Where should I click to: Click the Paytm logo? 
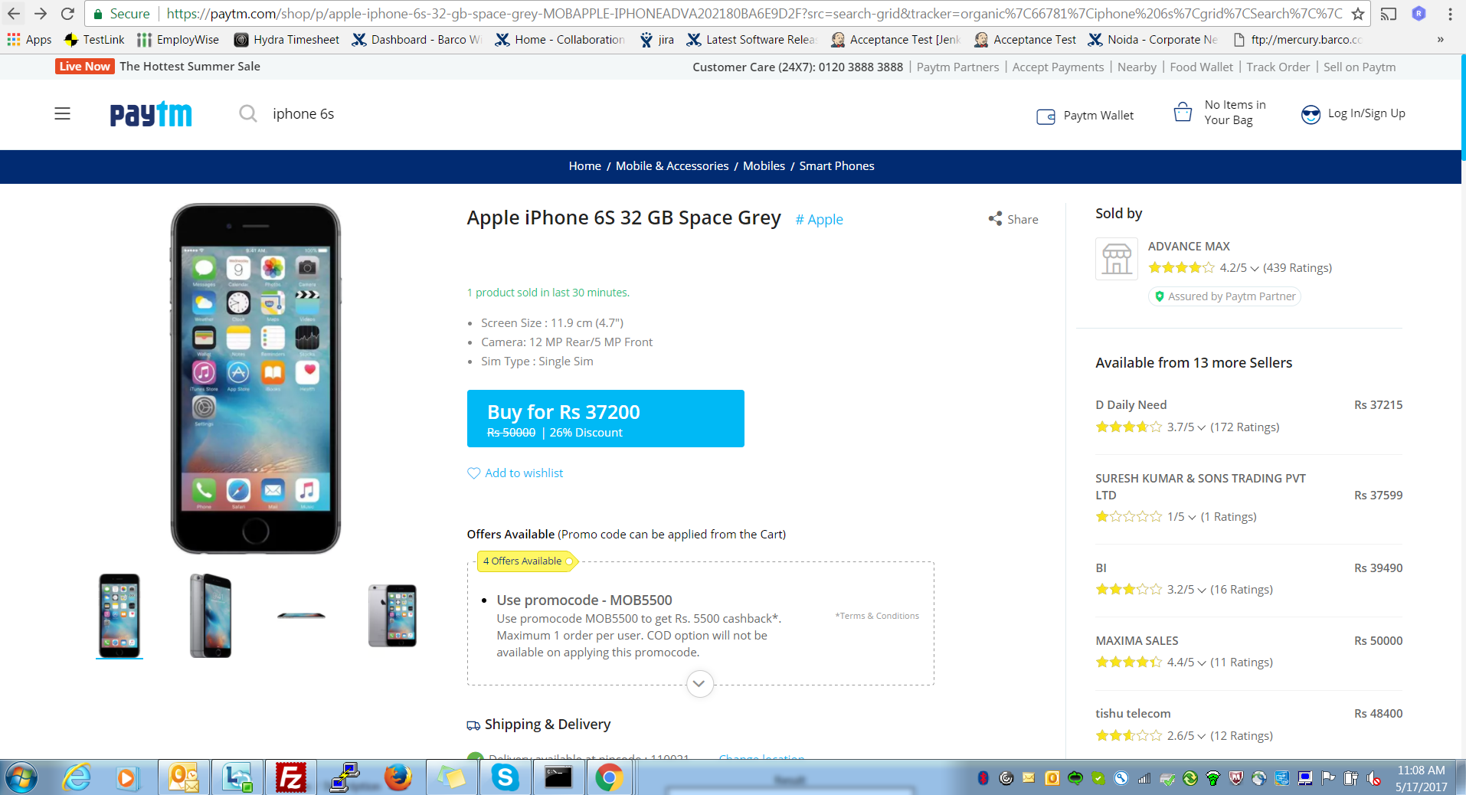(x=151, y=114)
